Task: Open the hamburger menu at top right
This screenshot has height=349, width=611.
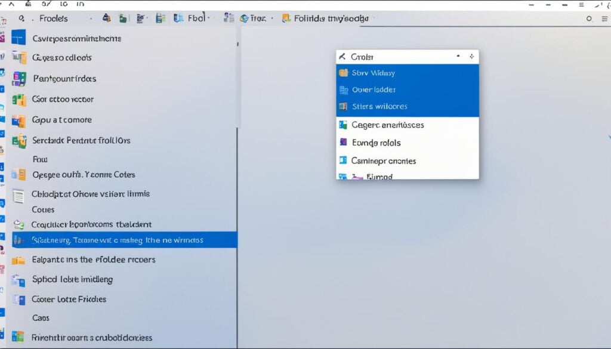Action: [604, 18]
